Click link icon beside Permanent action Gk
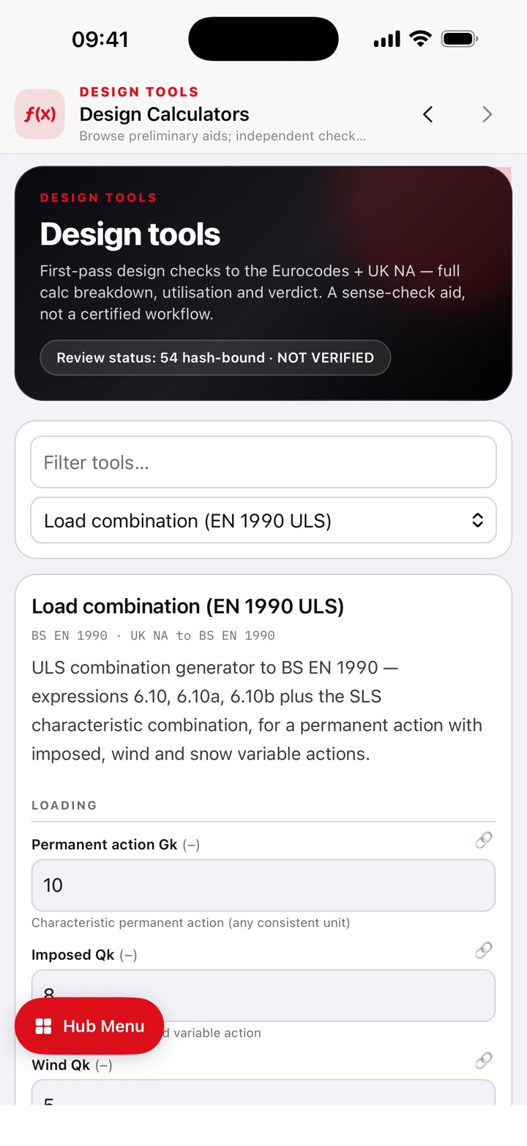Screen dimensions: 527x1146 coord(483,840)
